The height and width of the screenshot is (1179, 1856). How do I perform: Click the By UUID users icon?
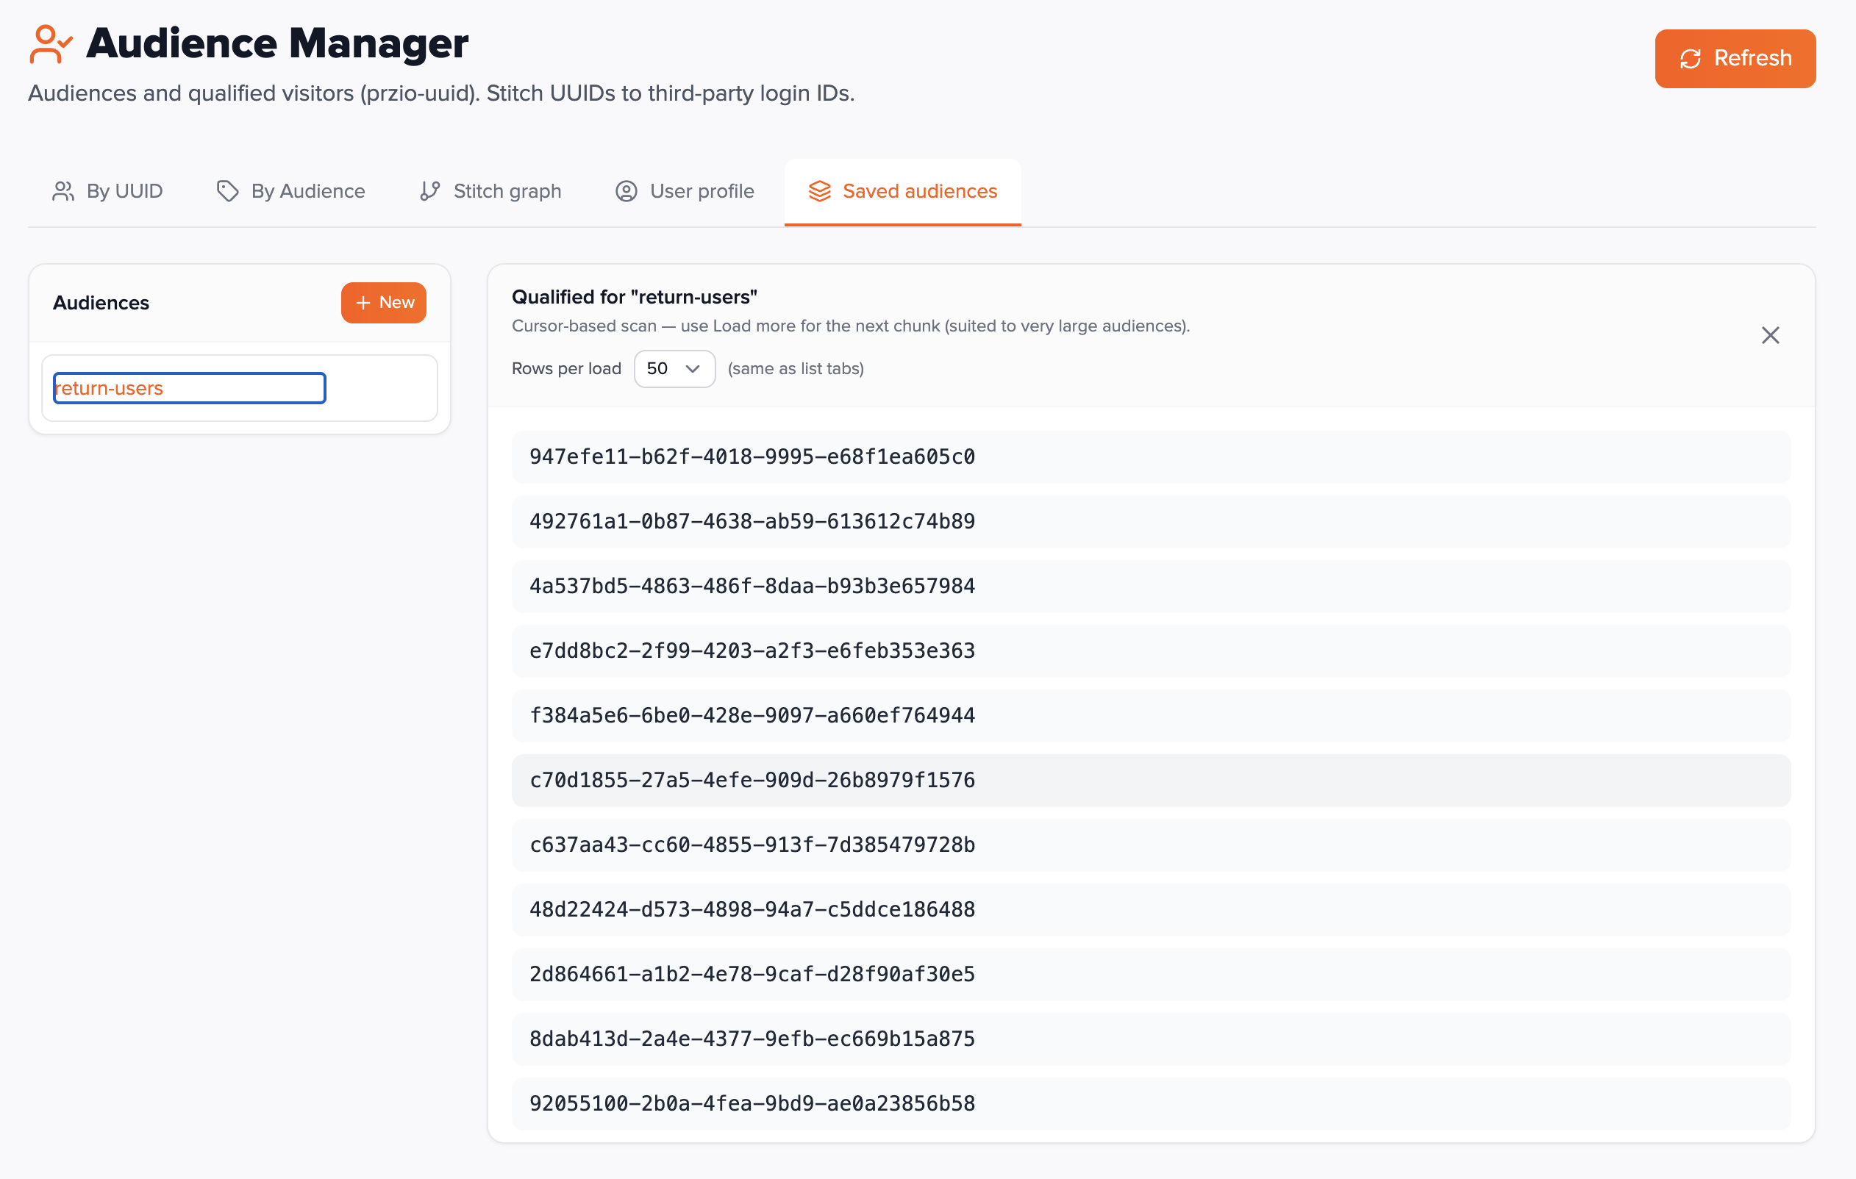pos(63,191)
